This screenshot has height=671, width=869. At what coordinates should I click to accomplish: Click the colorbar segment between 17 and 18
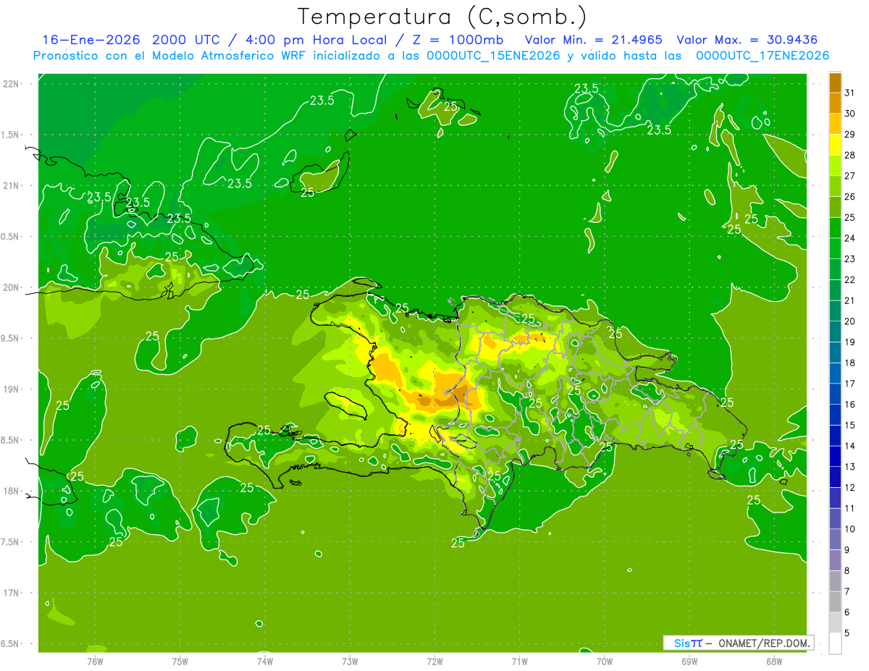[835, 374]
